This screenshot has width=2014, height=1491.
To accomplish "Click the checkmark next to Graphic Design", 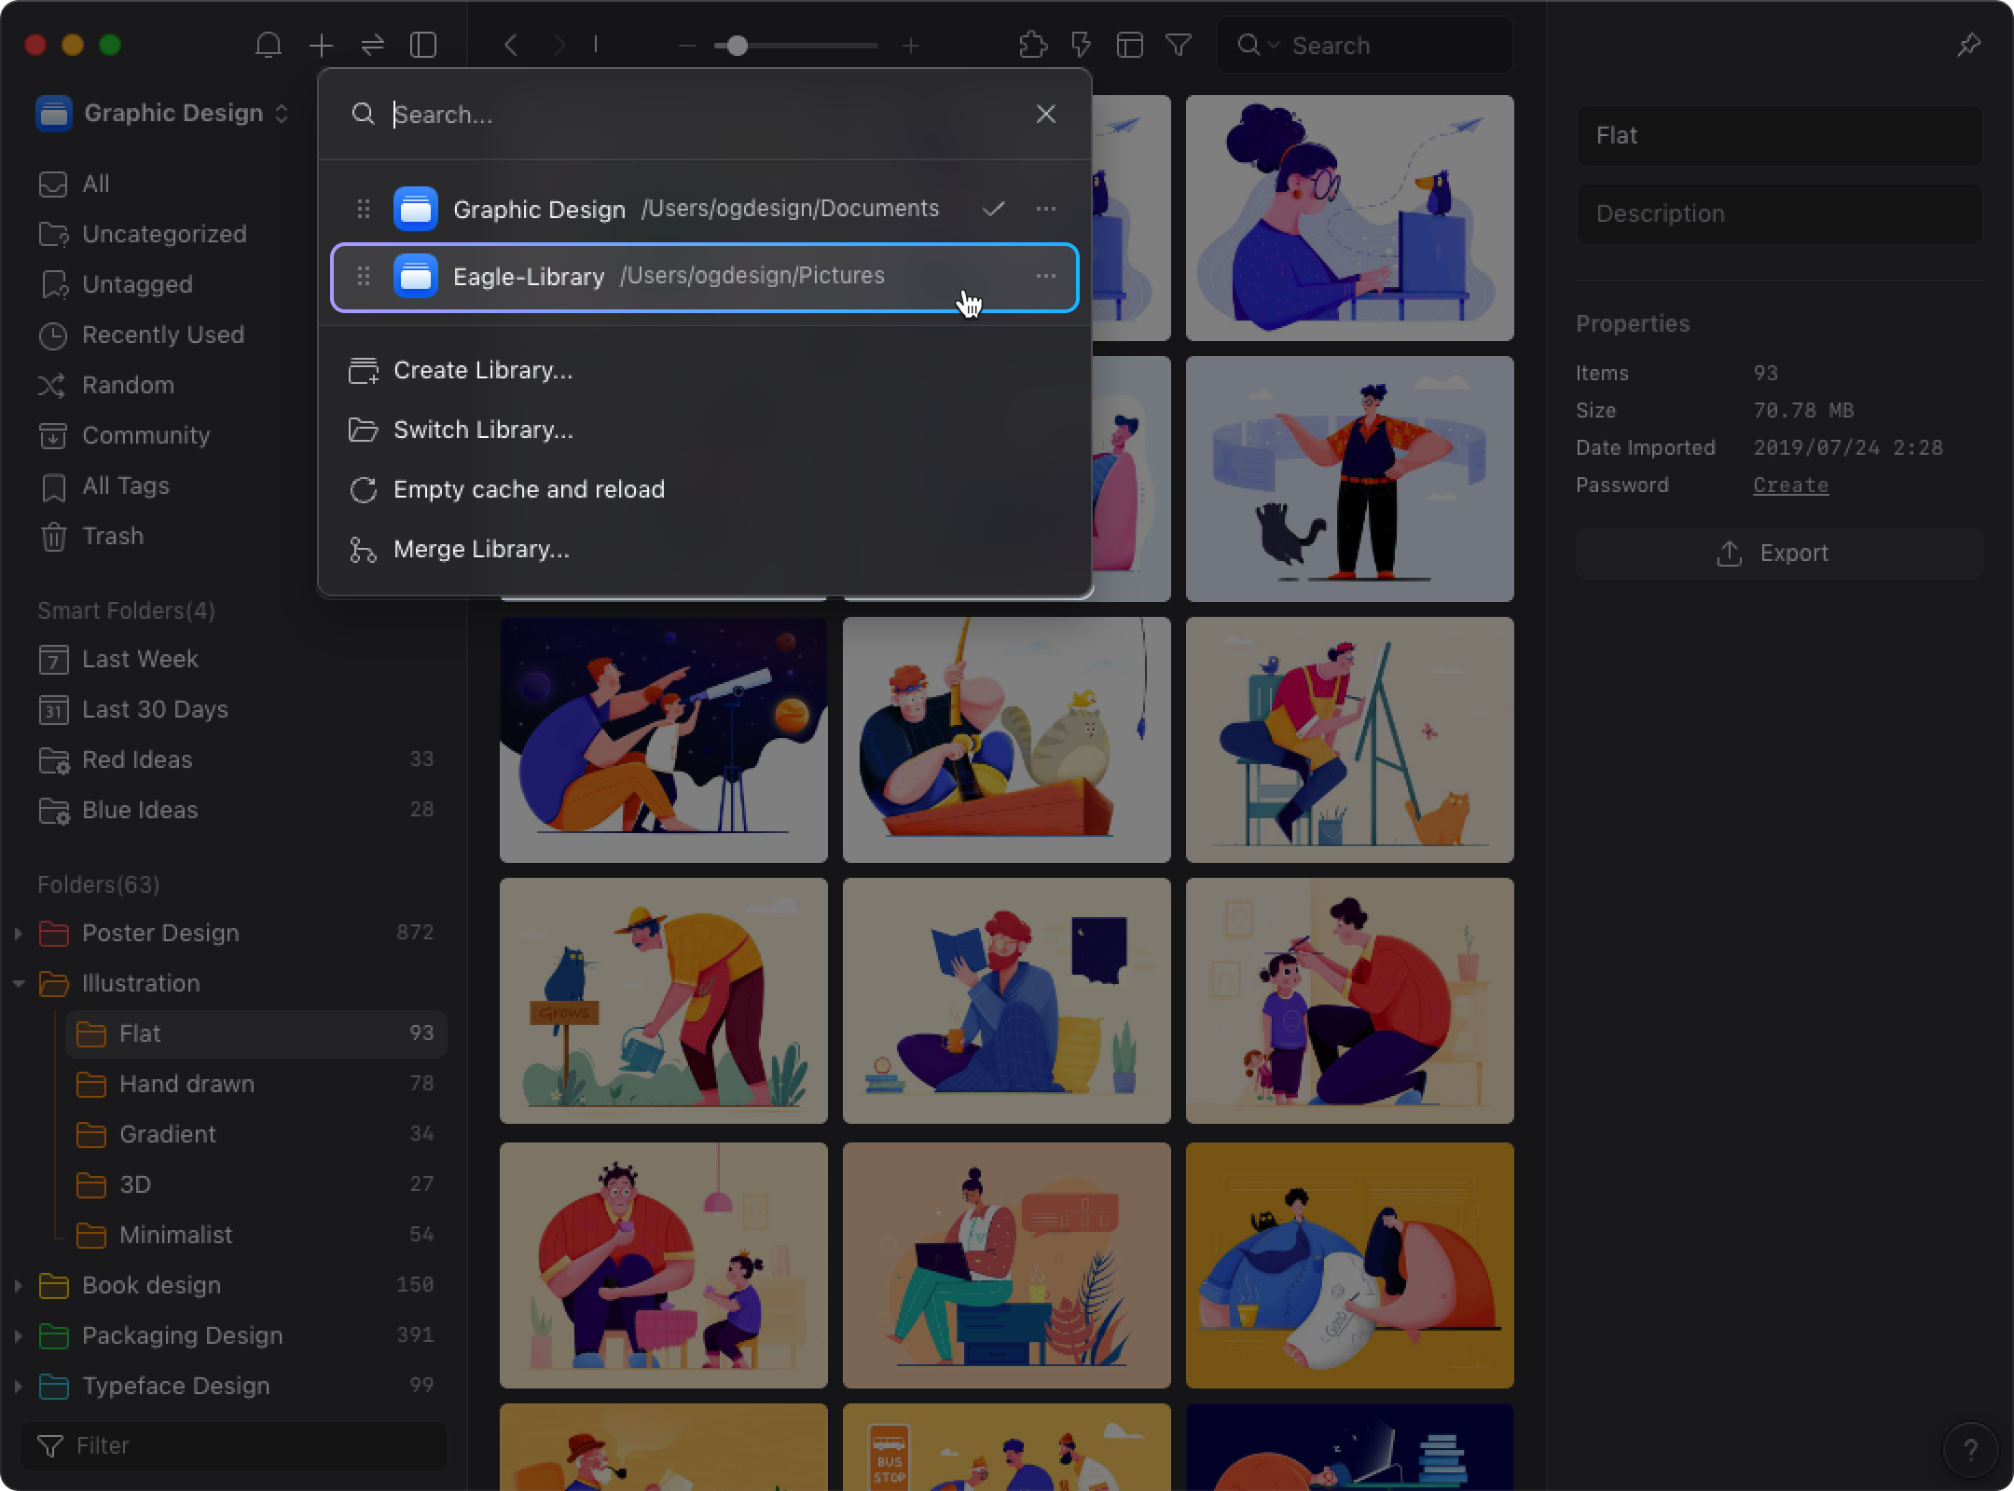I will click(994, 209).
